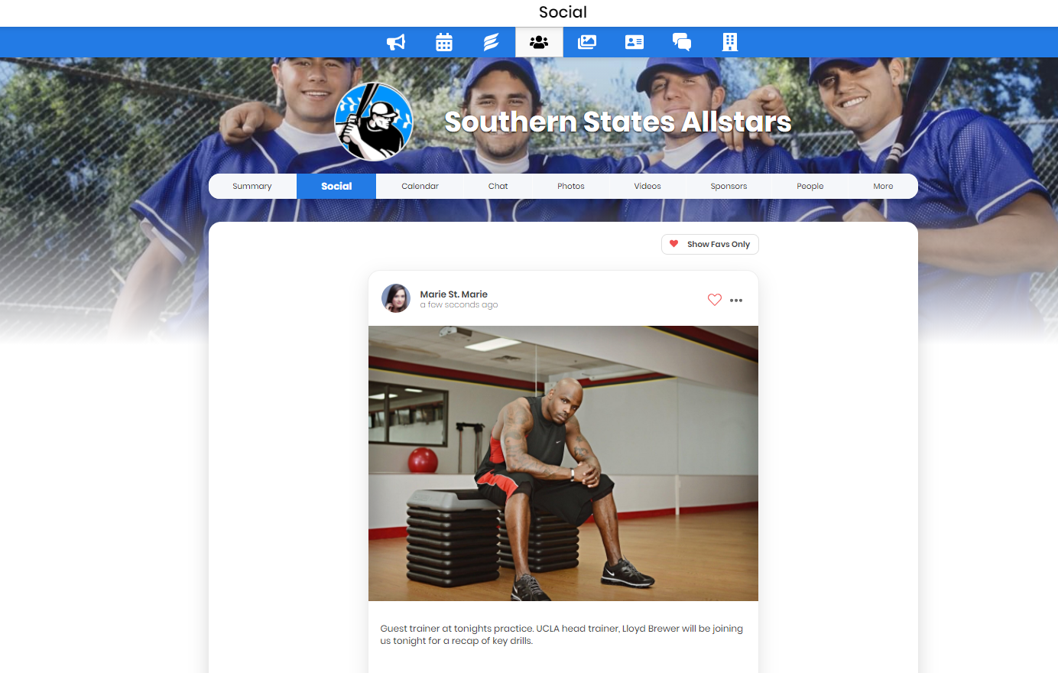Screen dimensions: 1058x673
Task: Select the striped feed icon in top bar
Action: [x=492, y=42]
